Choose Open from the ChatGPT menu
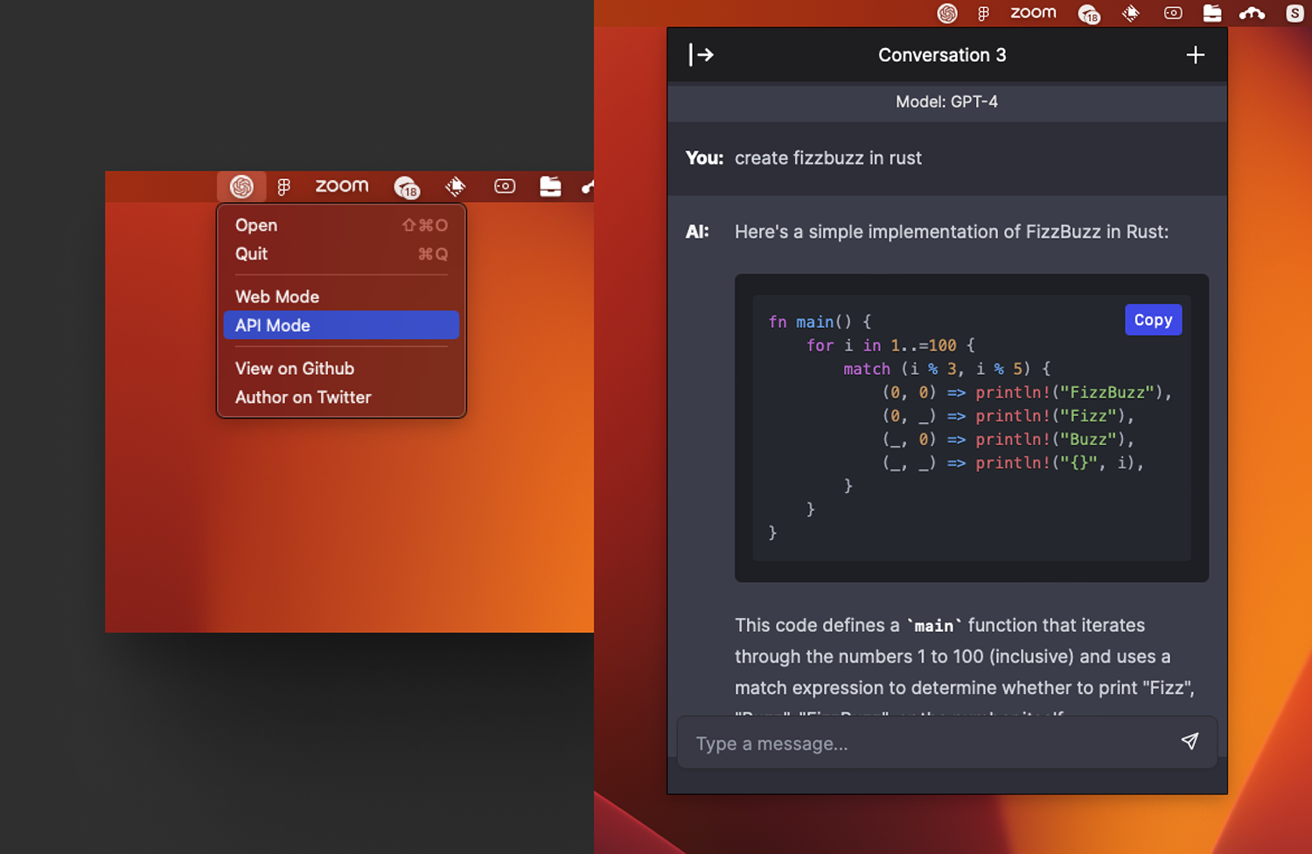This screenshot has width=1312, height=854. (255, 225)
